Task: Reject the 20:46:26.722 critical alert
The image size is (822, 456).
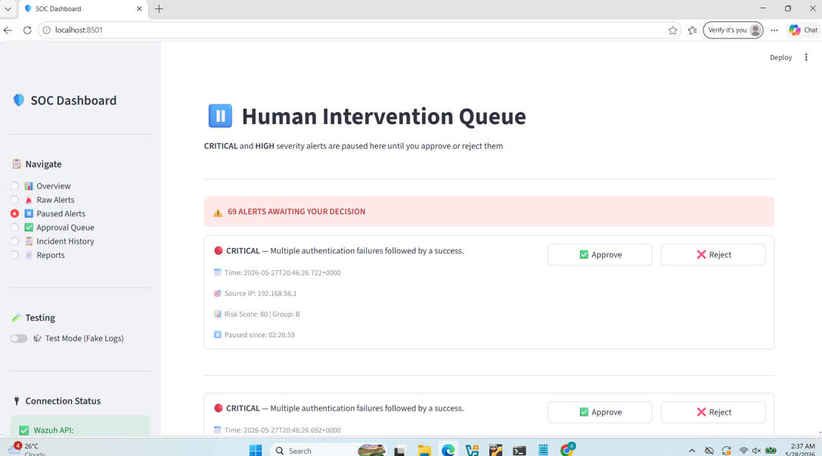Action: pyautogui.click(x=713, y=255)
